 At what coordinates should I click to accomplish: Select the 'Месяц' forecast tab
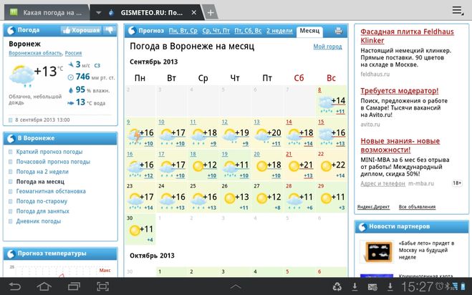click(x=309, y=32)
